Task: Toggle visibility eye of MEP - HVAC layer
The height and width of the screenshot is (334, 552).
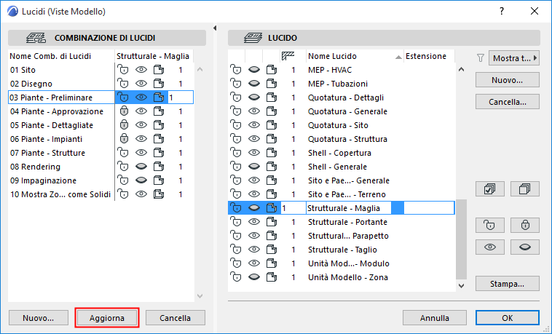Action: 253,70
